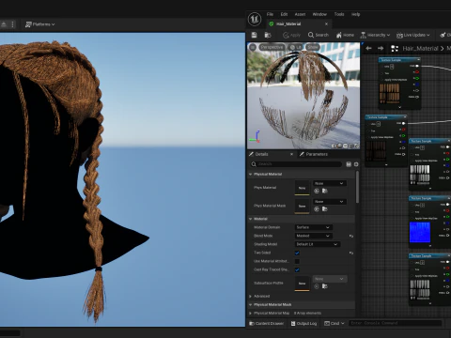Click the browse icon for Subsurface Profile
Viewport: 451px width, 338px height.
pyautogui.click(x=325, y=286)
